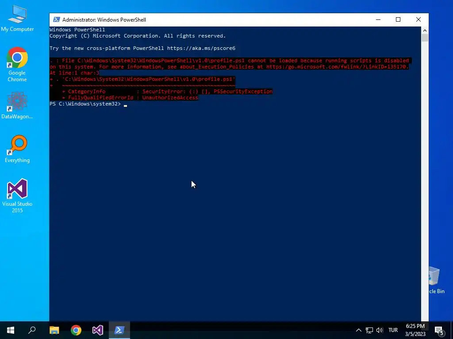Open notification action center
The height and width of the screenshot is (339, 453).
pyautogui.click(x=439, y=330)
